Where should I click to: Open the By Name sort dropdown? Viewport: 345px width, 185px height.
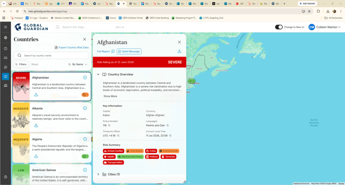click(78, 64)
